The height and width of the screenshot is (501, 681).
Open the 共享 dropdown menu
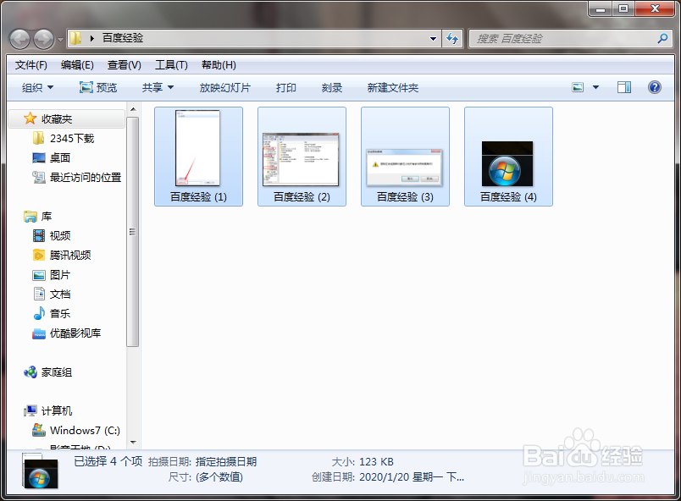click(158, 88)
